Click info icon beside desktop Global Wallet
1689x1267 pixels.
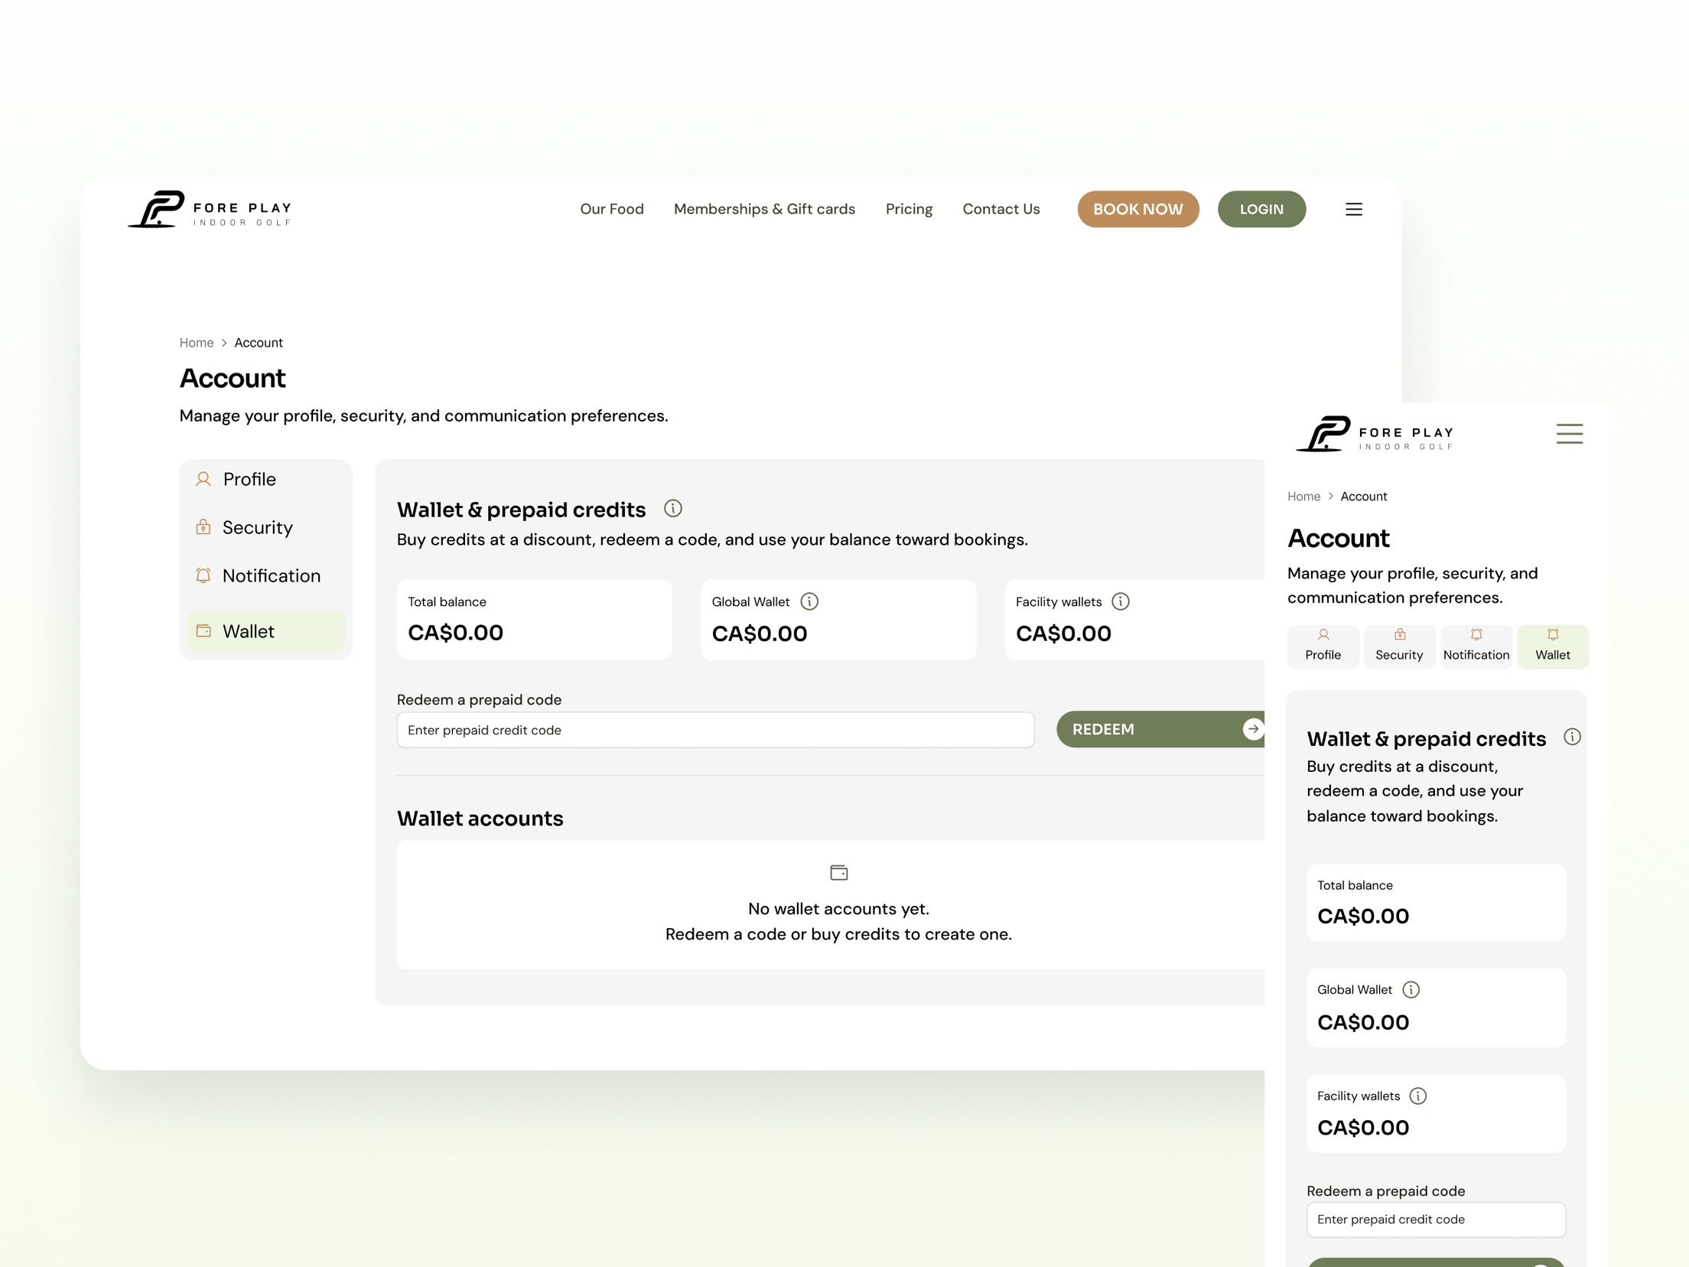click(809, 601)
